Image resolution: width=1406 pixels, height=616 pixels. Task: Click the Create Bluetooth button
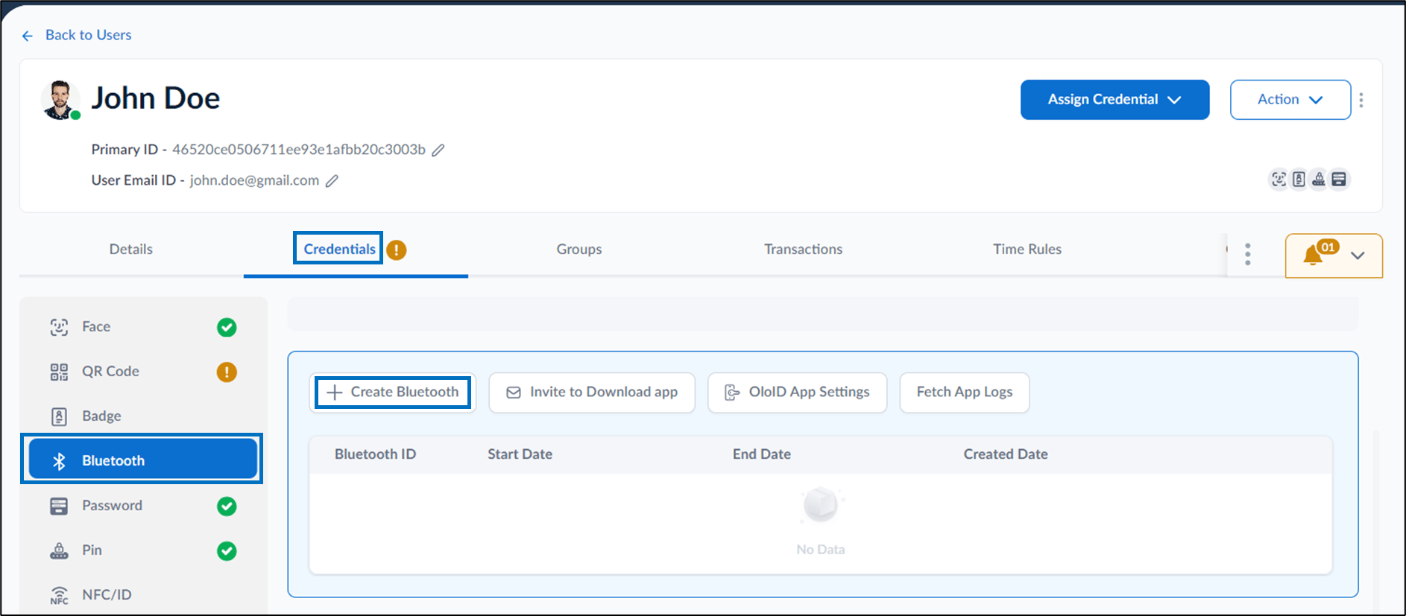tap(393, 393)
